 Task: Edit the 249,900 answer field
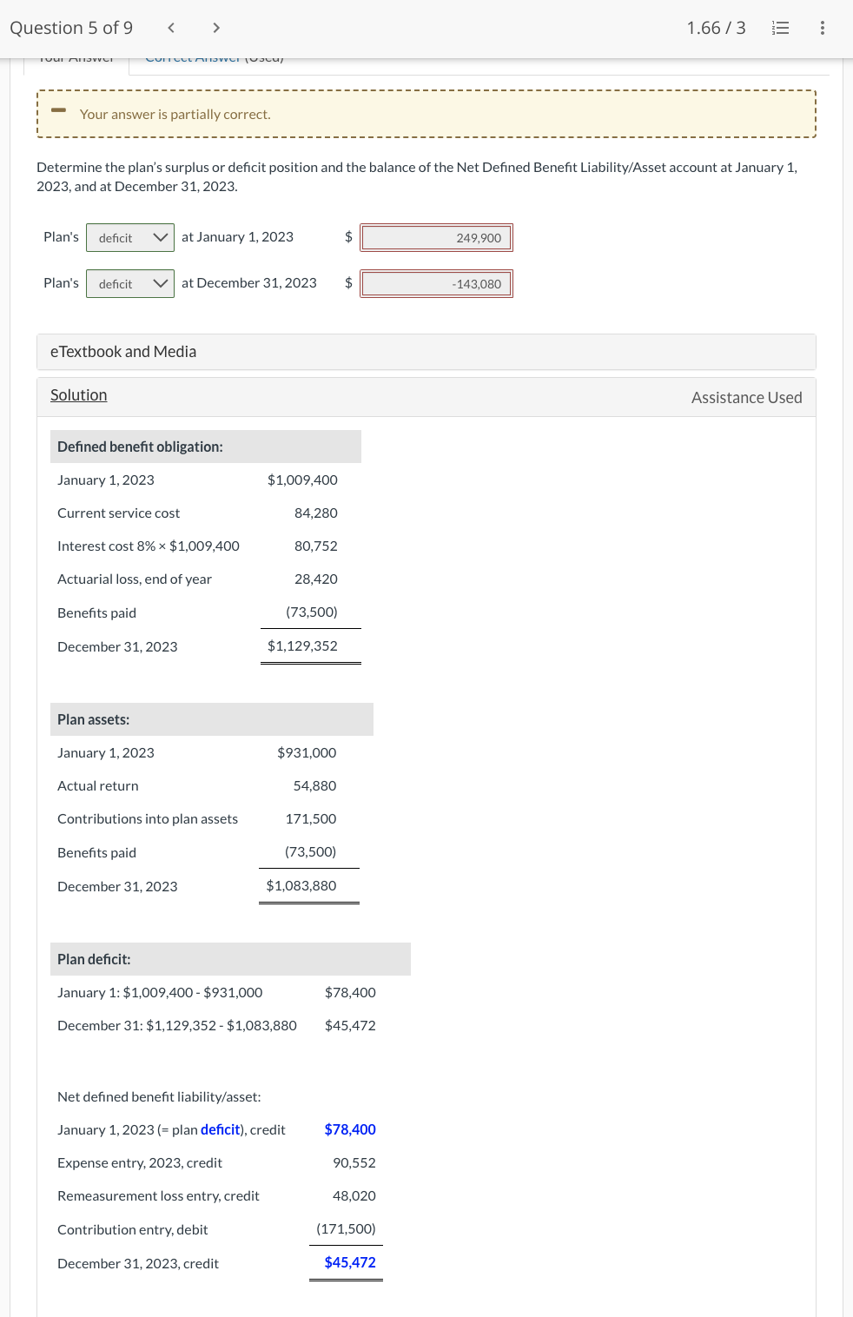coord(436,236)
